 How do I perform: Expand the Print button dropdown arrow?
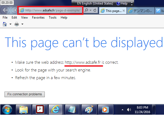[22, 24]
